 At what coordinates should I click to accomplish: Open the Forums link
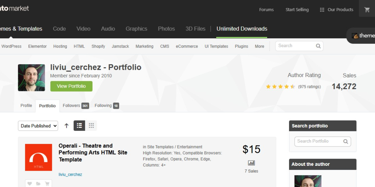pyautogui.click(x=266, y=10)
